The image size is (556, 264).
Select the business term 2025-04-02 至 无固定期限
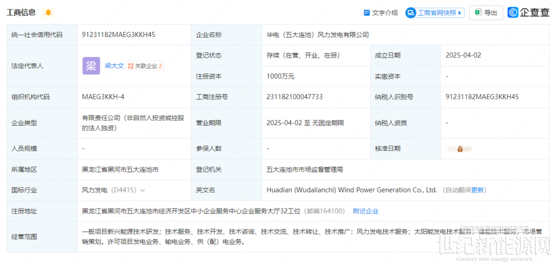pos(305,124)
